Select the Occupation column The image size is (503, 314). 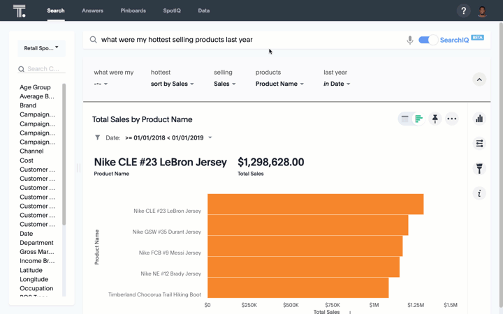coord(36,288)
